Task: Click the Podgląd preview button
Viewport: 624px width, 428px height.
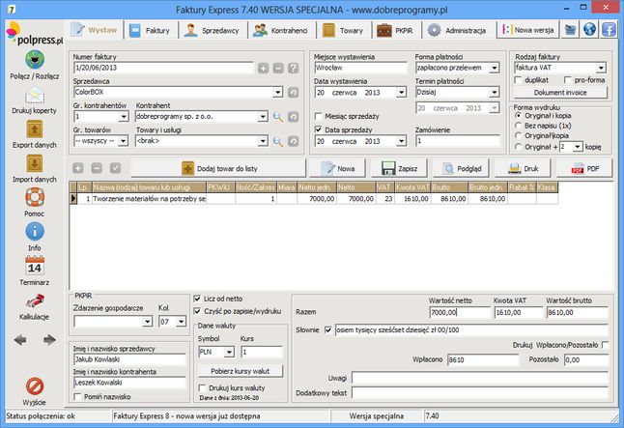Action: [x=461, y=168]
